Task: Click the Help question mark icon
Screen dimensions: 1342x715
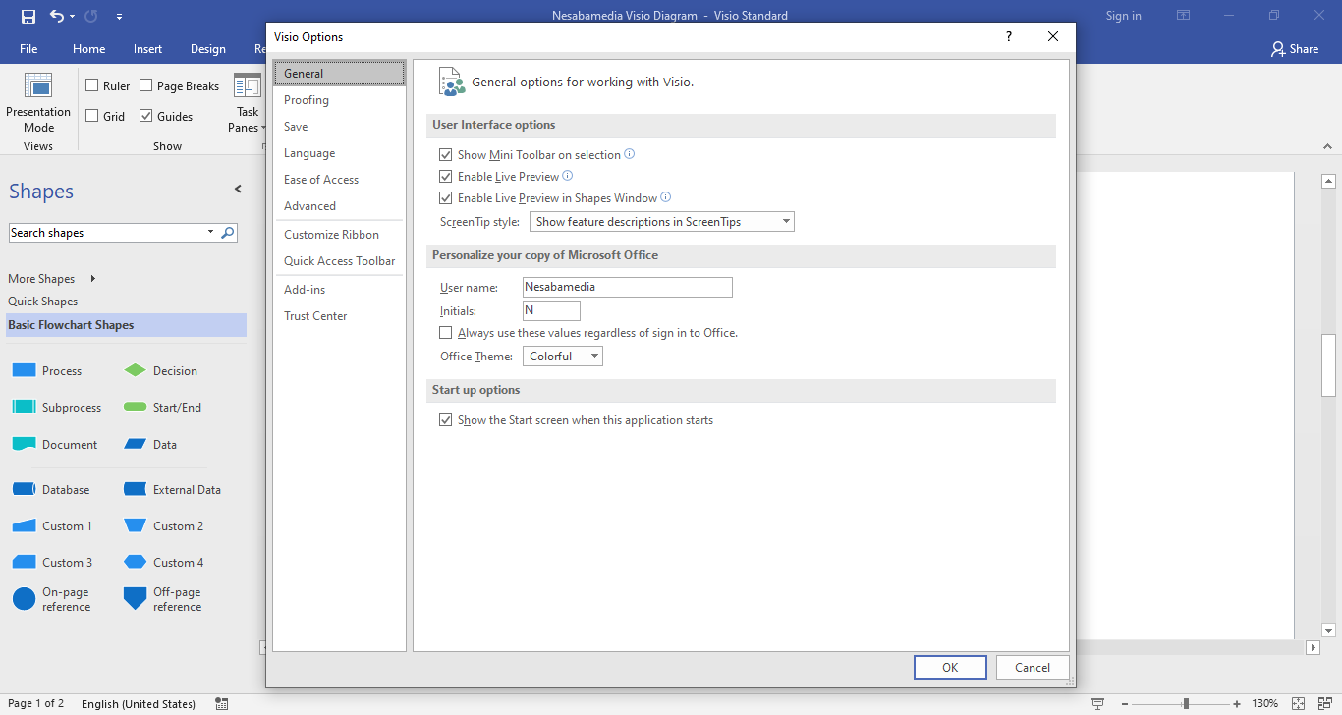Action: (1008, 36)
